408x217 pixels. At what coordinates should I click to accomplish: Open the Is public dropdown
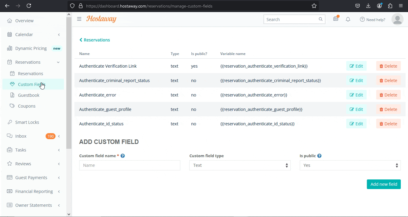point(350,165)
